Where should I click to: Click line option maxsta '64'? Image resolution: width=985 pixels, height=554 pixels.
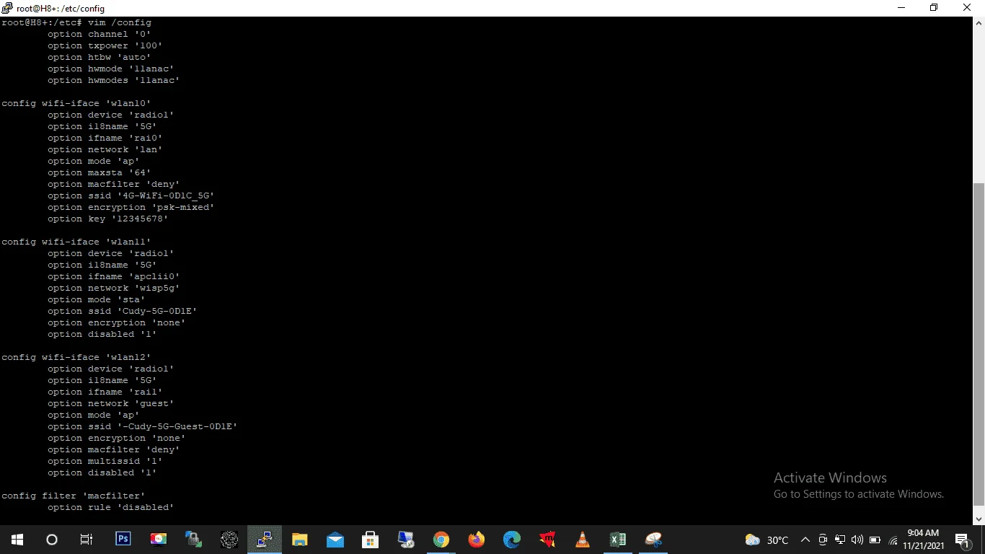pos(100,172)
